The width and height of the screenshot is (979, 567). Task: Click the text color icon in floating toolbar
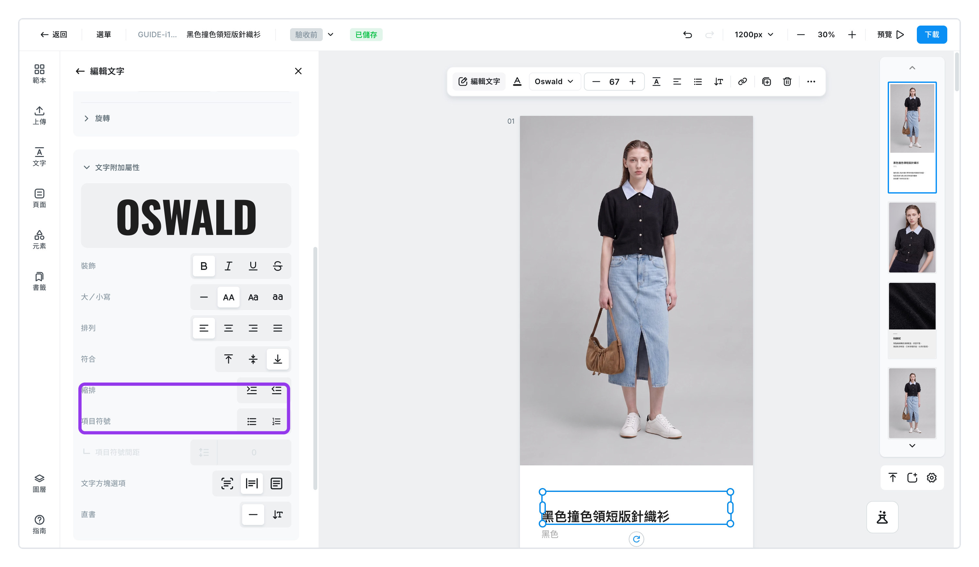[517, 82]
